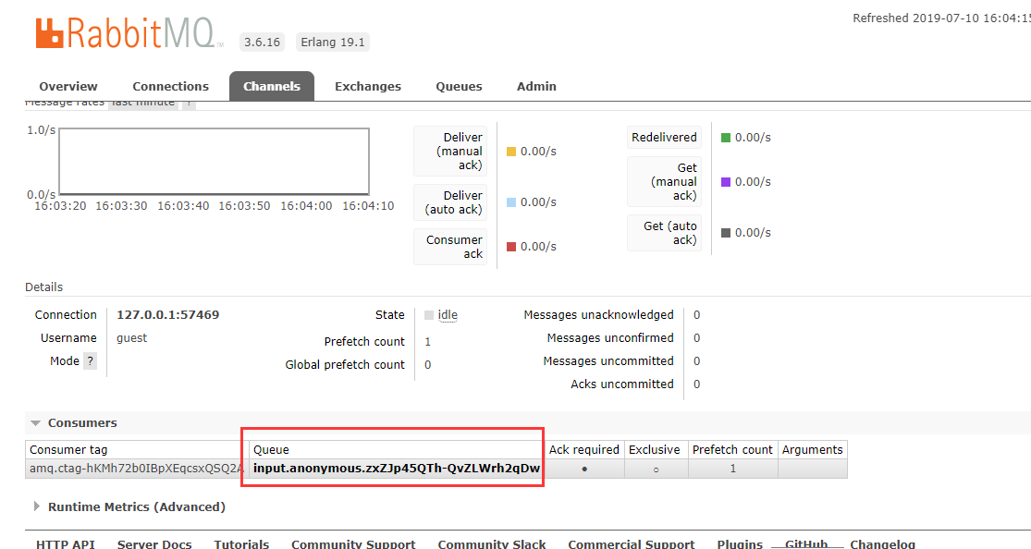This screenshot has width=1031, height=549.
Task: Click the gray idle state indicator square
Action: [x=429, y=315]
